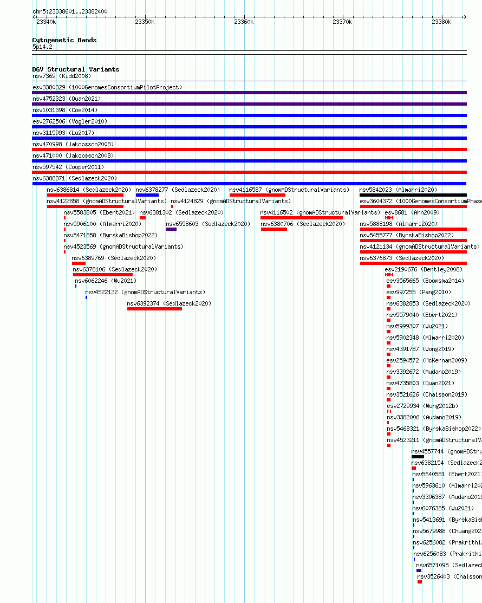The height and width of the screenshot is (603, 482).
Task: Click the nsv3115993 (Lu2017) label
Action: pyautogui.click(x=63, y=133)
